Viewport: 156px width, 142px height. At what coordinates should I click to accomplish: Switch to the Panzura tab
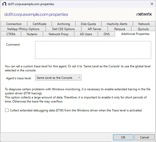[120, 29]
